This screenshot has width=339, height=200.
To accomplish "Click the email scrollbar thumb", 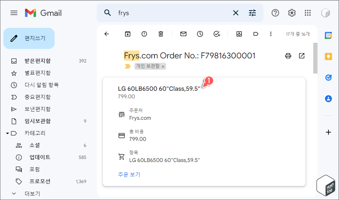I will coord(315,58).
